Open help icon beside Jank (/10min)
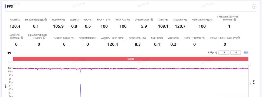The height and width of the screenshot is (97, 262). point(22,38)
